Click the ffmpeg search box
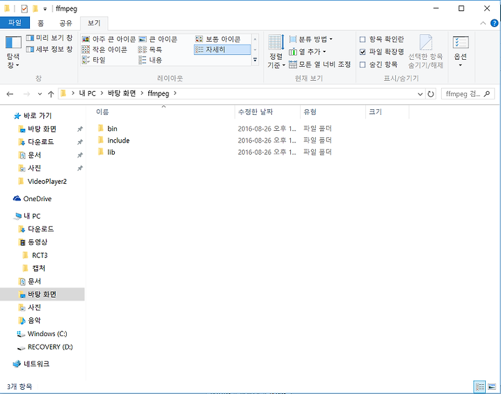The width and height of the screenshot is (501, 394). point(467,94)
